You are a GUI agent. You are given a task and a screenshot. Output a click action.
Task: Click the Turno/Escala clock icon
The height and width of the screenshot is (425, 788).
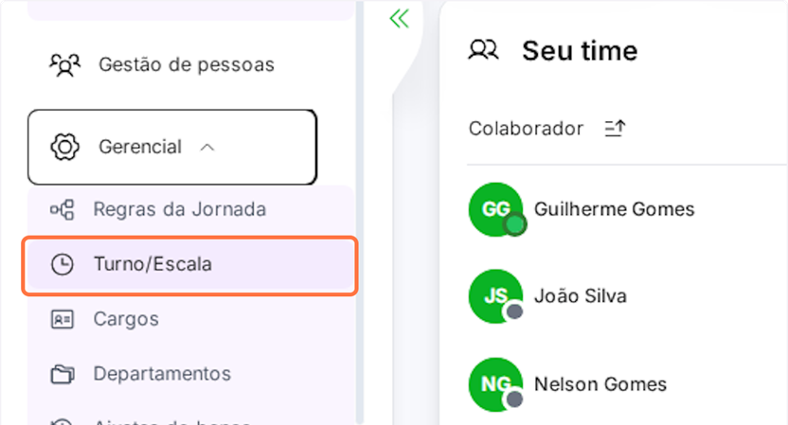coord(63,265)
